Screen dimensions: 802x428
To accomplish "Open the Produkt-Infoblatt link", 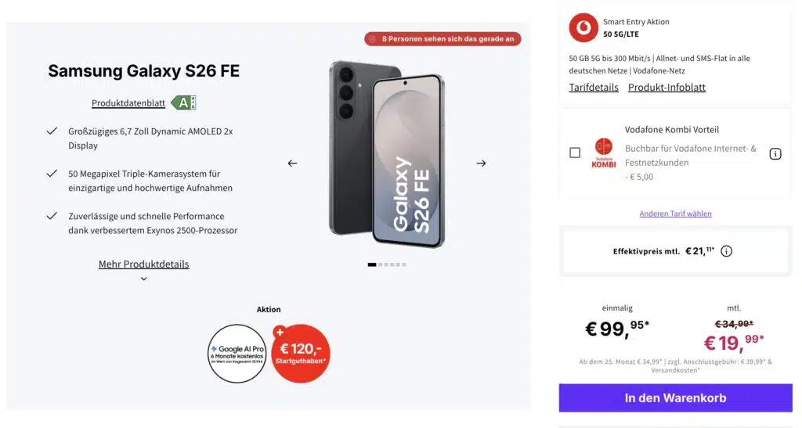I will pos(667,88).
